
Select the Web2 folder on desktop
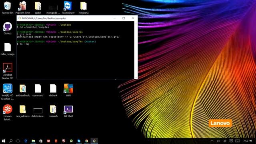click(38, 8)
